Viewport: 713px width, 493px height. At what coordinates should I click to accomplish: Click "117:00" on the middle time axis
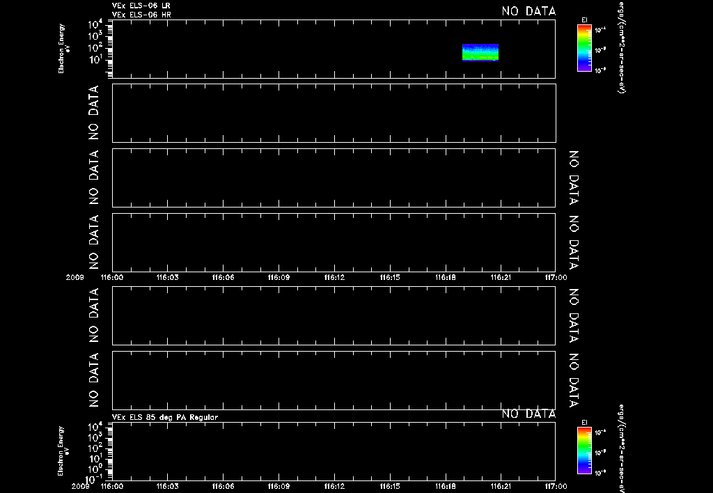(556, 277)
